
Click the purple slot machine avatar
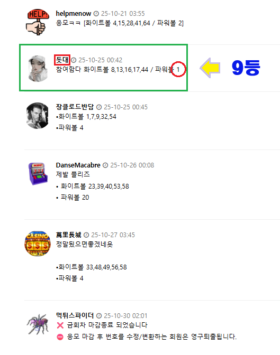[38, 174]
